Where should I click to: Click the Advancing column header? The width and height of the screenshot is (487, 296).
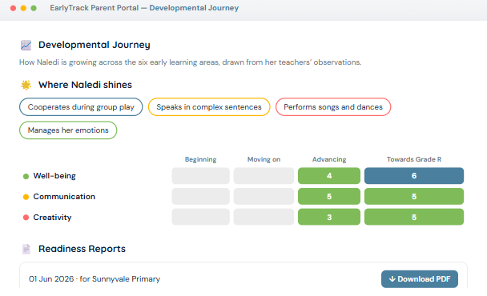coord(329,159)
